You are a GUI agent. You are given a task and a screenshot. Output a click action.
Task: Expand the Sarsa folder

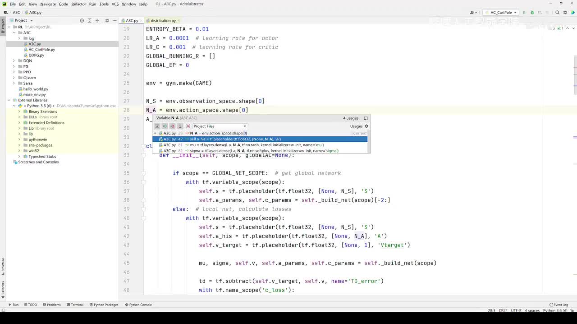point(14,83)
